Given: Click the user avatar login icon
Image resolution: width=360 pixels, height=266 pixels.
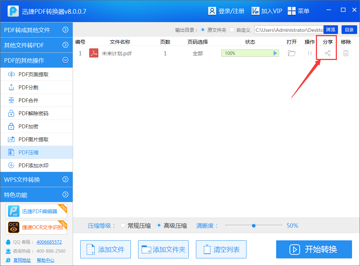Looking at the screenshot, I should coord(212,11).
